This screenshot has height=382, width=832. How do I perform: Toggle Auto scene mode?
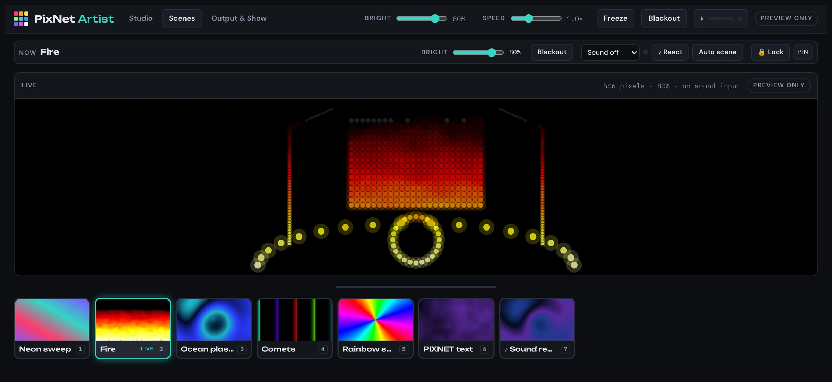717,52
